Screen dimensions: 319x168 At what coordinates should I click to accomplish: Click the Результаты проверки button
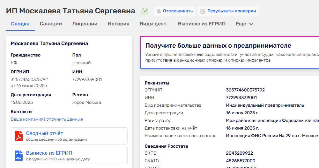228,11
